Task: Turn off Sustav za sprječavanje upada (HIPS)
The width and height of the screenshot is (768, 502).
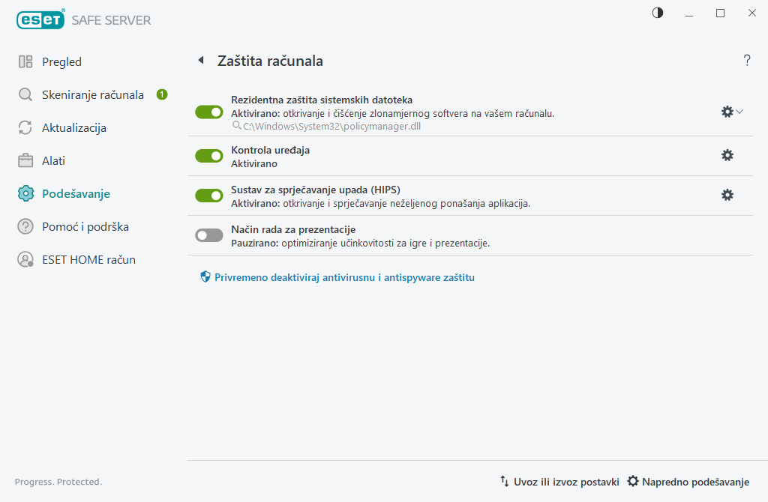Action: pyautogui.click(x=208, y=195)
